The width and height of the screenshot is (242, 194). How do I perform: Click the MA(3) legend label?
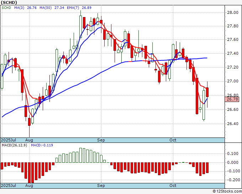click(x=19, y=8)
